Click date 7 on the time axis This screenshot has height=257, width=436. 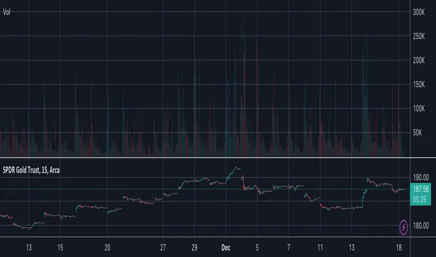[x=289, y=248]
